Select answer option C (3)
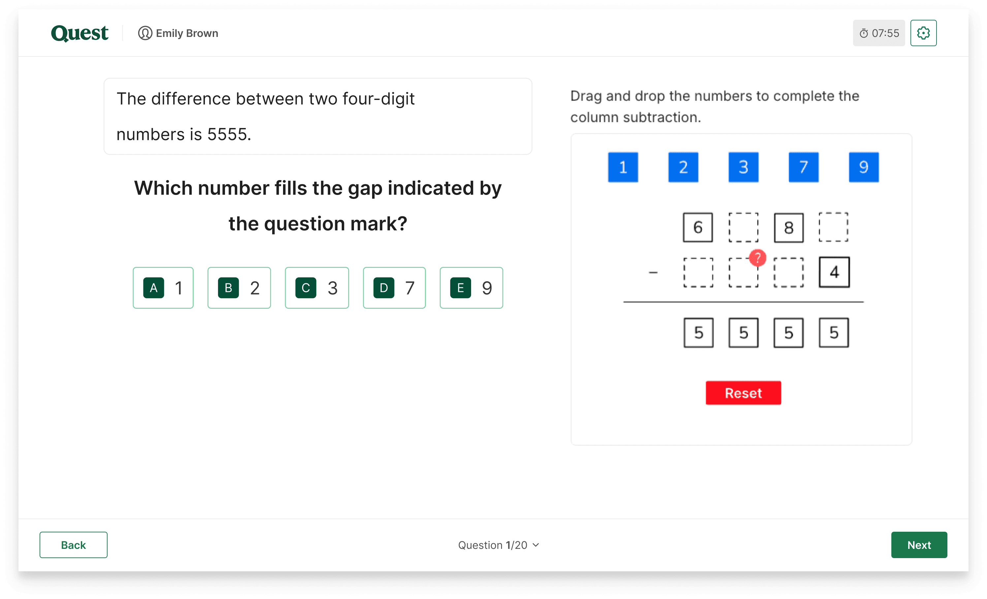987x599 pixels. 318,287
